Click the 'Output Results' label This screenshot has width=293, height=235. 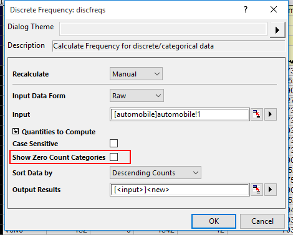37,190
